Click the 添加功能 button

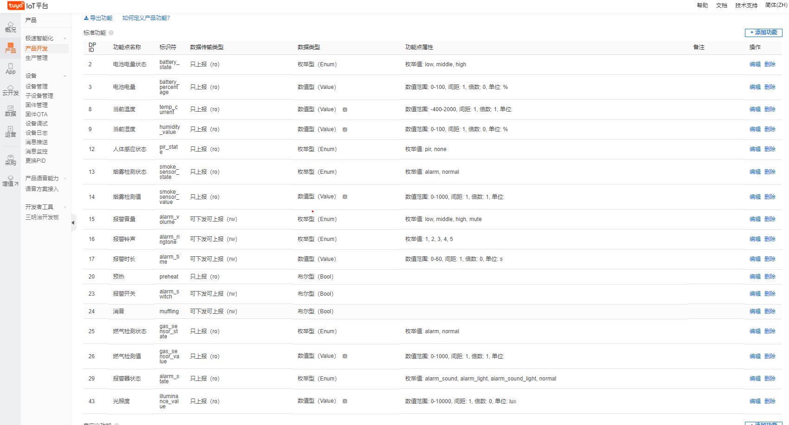pos(763,32)
